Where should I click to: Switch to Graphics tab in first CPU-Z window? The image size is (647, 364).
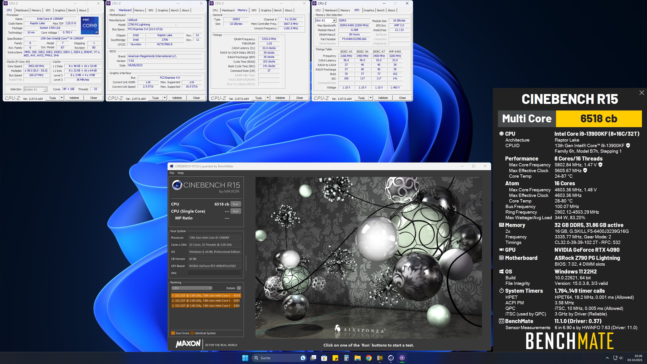point(60,10)
